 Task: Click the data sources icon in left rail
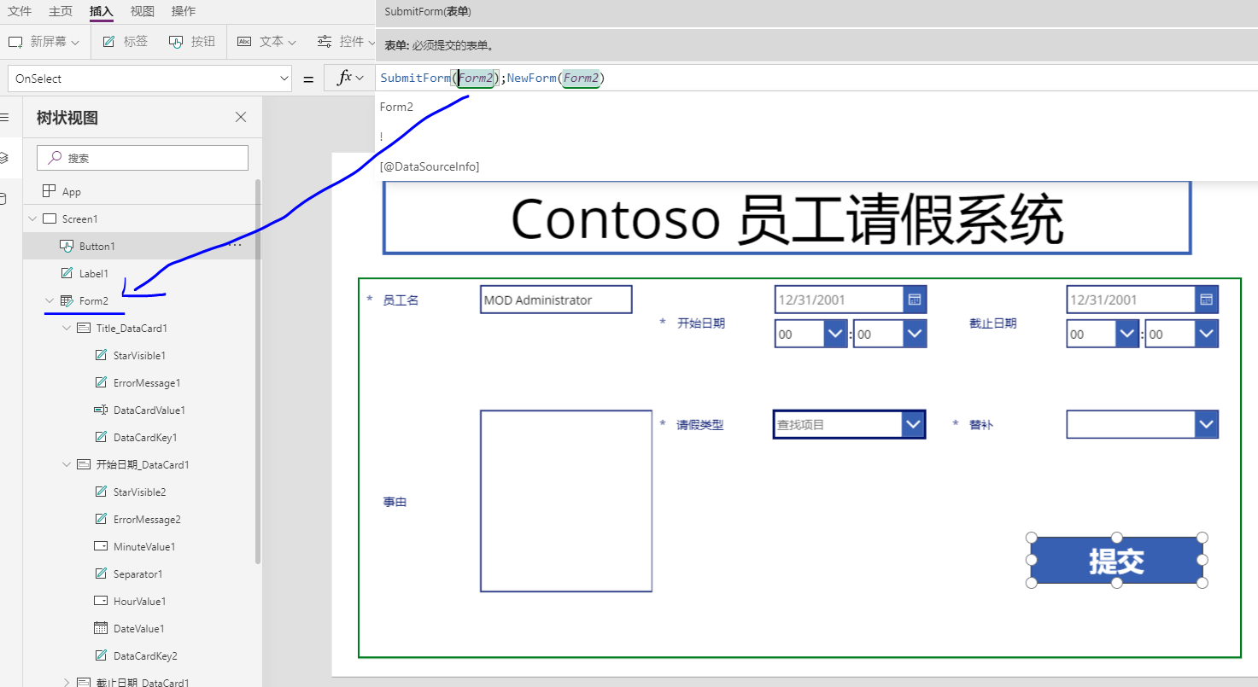click(3, 199)
